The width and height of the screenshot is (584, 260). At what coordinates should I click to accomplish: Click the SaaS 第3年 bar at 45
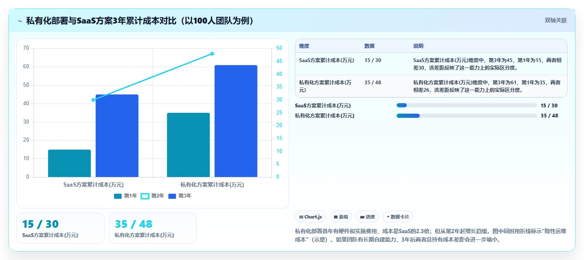(x=117, y=135)
